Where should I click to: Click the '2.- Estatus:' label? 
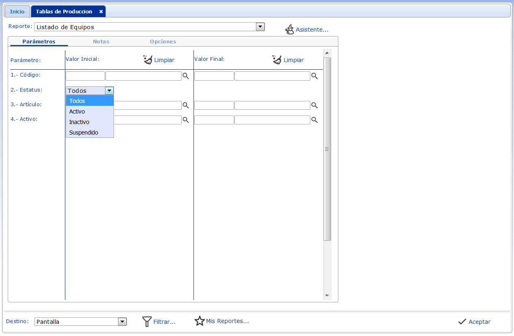[26, 90]
